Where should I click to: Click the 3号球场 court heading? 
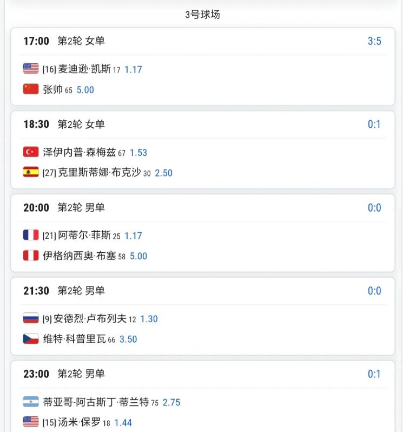coord(203,14)
